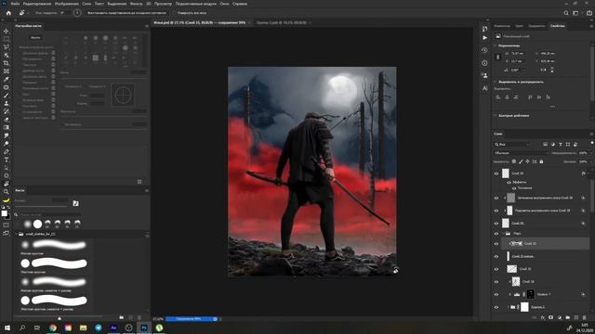Select the Eyedropper tool
This screenshot has height=334, width=595.
click(x=7, y=79)
